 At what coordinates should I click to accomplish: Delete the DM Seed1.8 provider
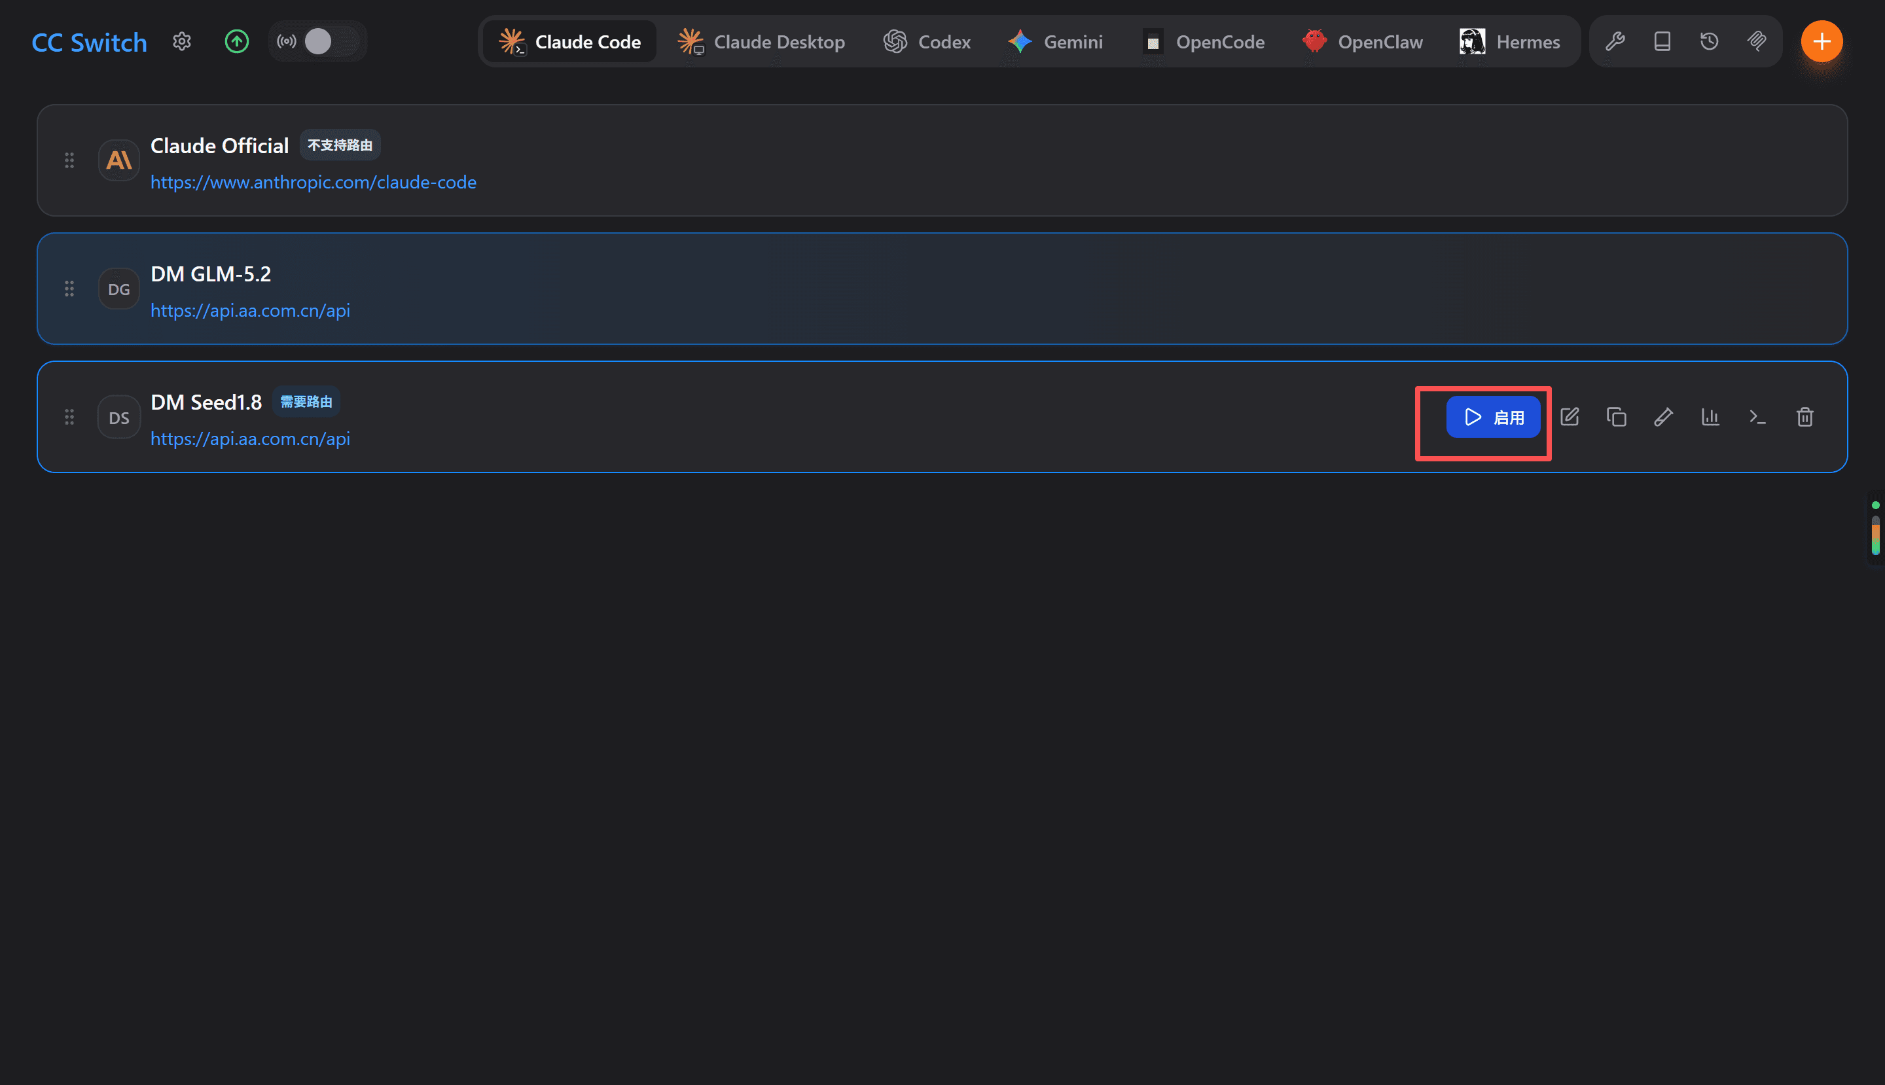click(1804, 418)
